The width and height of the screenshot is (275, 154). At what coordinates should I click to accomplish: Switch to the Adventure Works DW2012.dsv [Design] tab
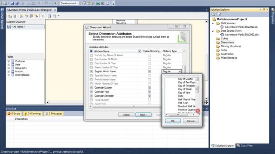click(x=29, y=10)
